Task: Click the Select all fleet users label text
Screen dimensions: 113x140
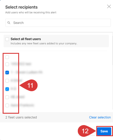Action: coord(26,39)
